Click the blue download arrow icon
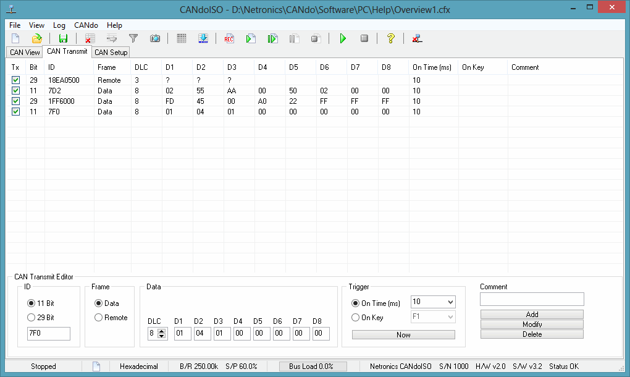Viewport: 630px width, 377px height. 203,38
